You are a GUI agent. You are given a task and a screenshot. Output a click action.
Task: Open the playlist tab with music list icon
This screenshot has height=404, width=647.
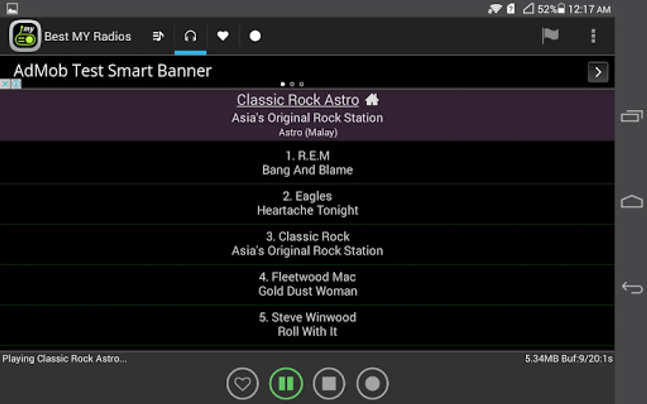158,36
